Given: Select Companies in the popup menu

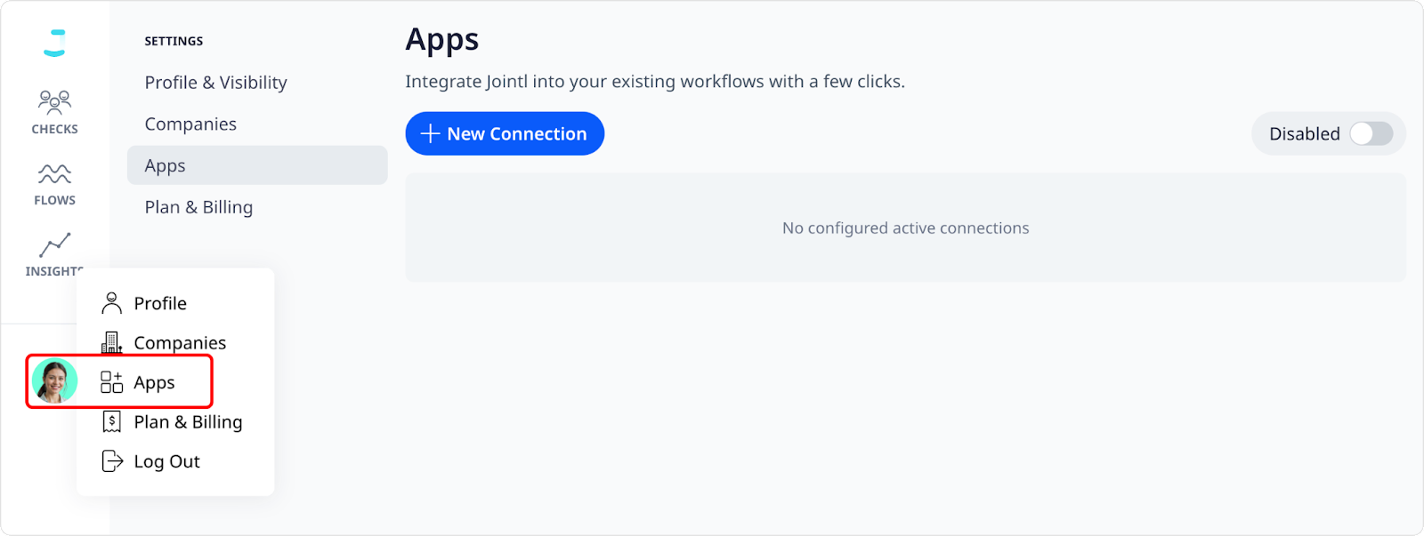Looking at the screenshot, I should pyautogui.click(x=180, y=342).
